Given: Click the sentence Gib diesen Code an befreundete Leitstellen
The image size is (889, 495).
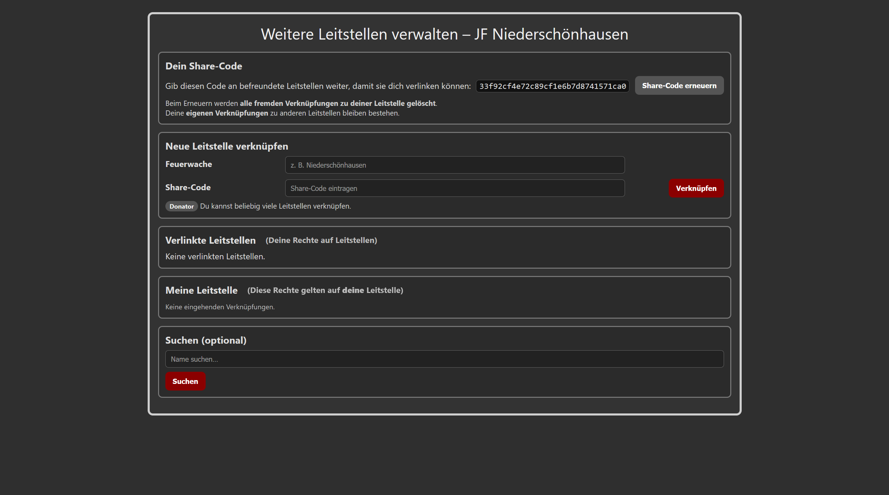Looking at the screenshot, I should click(x=318, y=86).
